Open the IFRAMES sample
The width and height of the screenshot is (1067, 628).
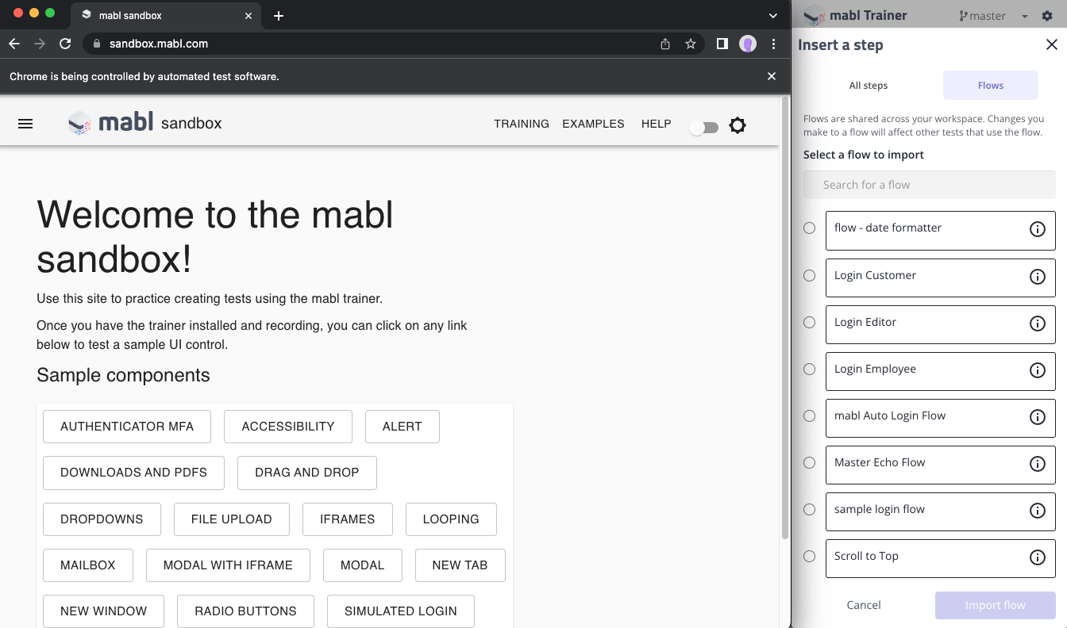pyautogui.click(x=347, y=519)
